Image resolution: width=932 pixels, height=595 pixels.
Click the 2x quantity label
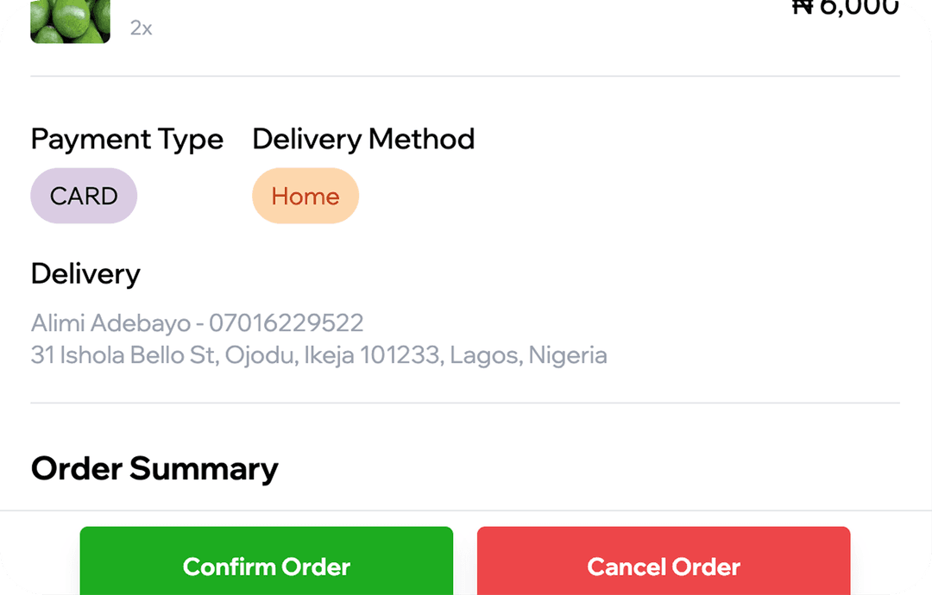coord(142,28)
